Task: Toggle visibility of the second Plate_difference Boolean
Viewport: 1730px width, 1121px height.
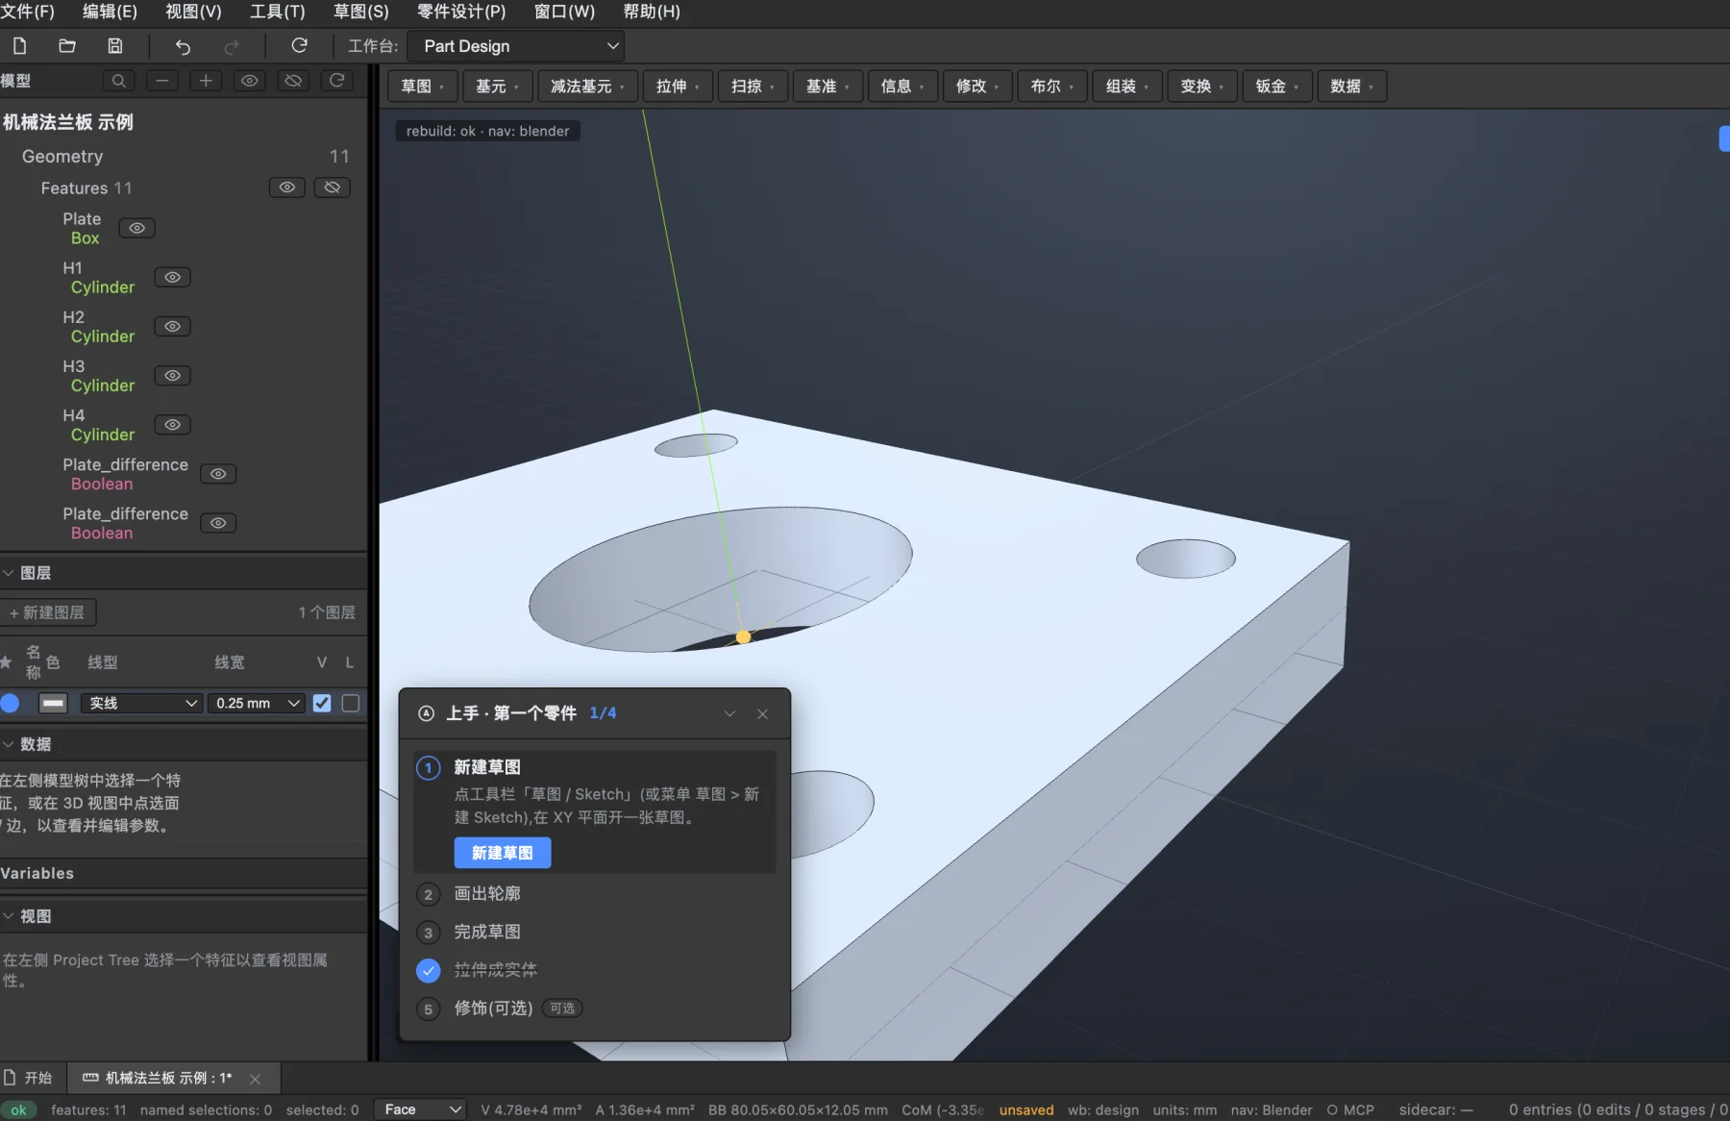Action: [218, 523]
